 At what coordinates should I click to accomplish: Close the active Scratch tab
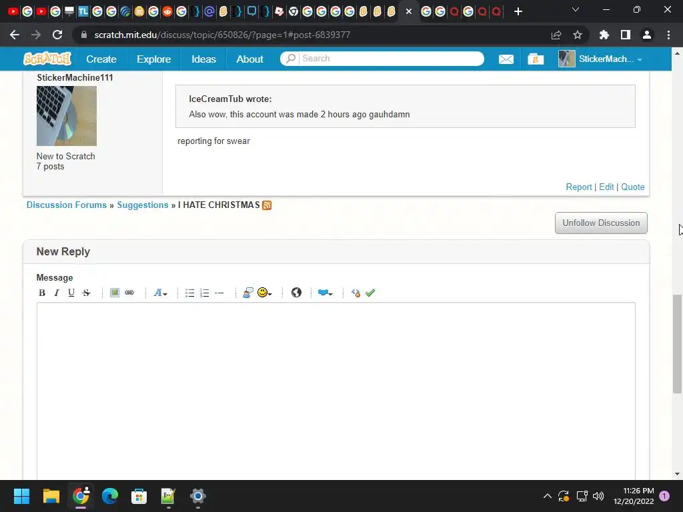point(409,11)
